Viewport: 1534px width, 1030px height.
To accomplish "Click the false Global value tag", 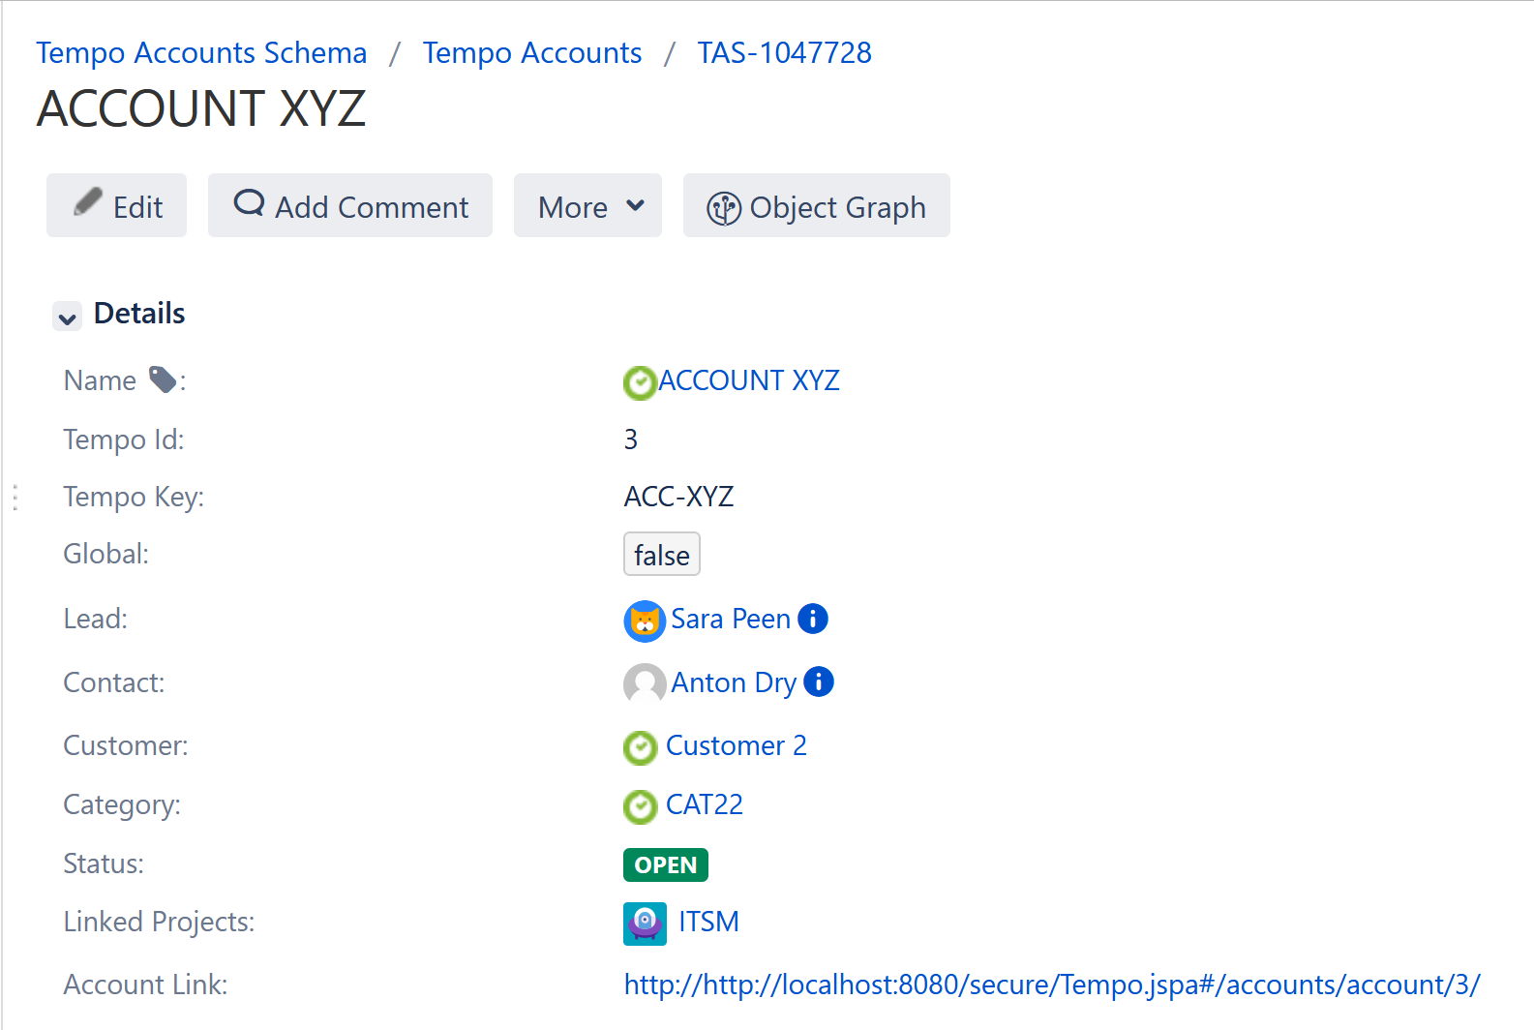I will [661, 555].
